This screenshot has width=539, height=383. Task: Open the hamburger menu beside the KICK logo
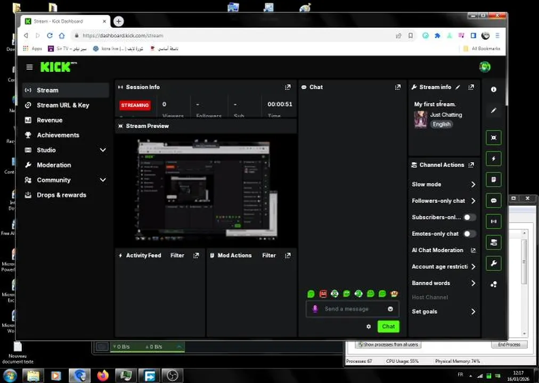click(30, 67)
